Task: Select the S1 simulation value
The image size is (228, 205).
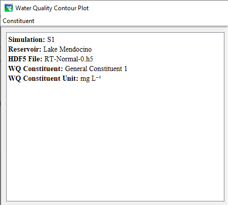Action: click(x=51, y=39)
